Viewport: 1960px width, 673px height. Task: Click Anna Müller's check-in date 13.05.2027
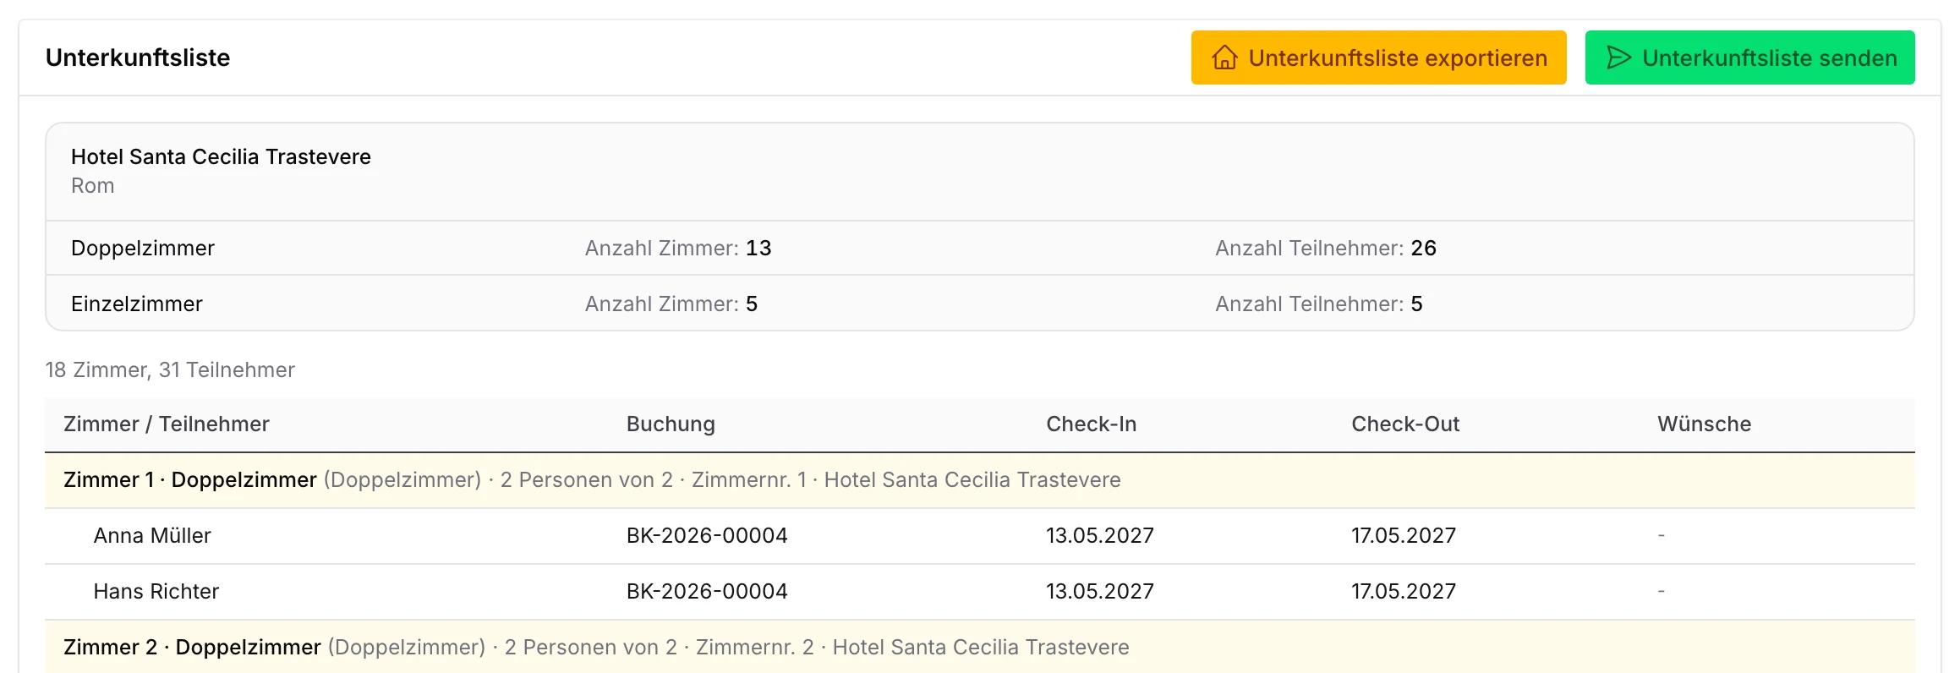pos(1100,535)
